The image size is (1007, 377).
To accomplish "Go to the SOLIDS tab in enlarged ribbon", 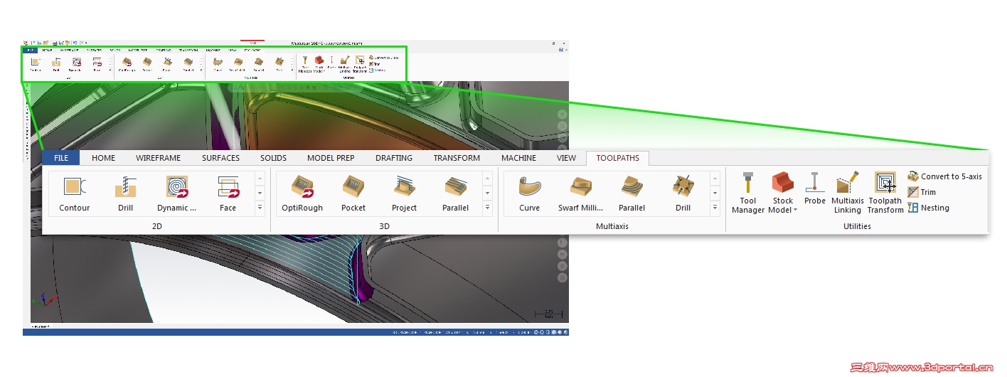I will [273, 158].
